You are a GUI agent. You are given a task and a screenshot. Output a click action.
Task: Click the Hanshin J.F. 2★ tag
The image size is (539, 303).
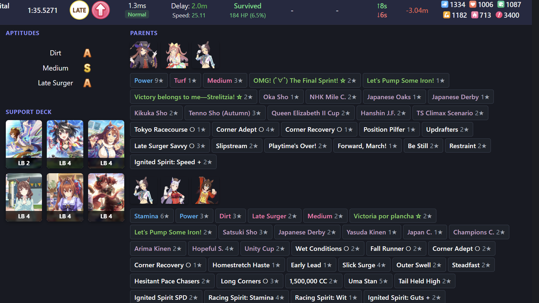383,113
